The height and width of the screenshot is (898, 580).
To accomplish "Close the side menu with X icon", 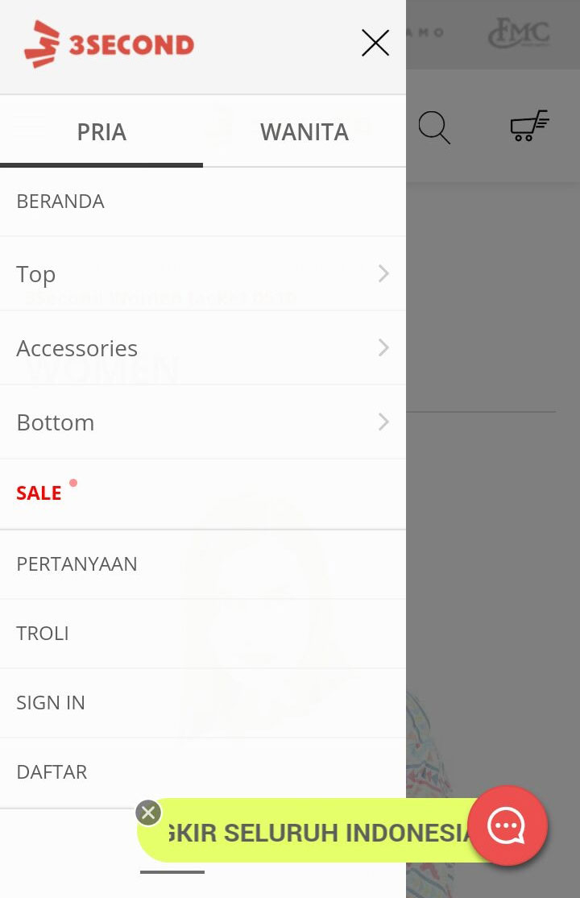I will (x=375, y=43).
